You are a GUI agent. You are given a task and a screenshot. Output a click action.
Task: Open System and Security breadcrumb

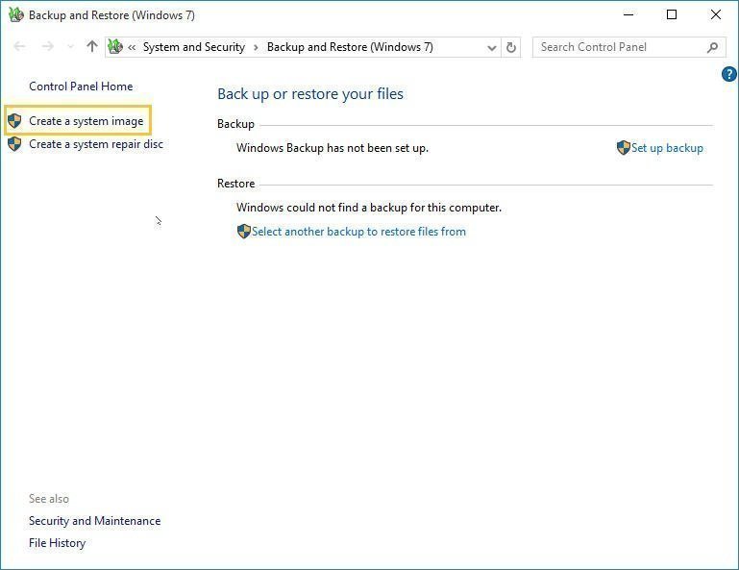point(194,47)
